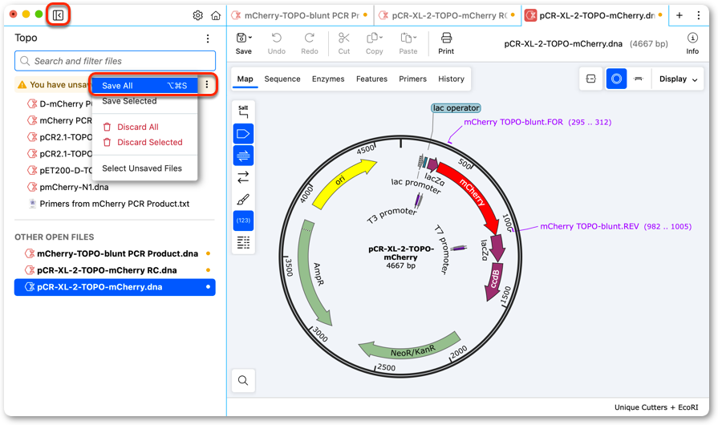Open the window tabs overflow menu

pos(699,15)
